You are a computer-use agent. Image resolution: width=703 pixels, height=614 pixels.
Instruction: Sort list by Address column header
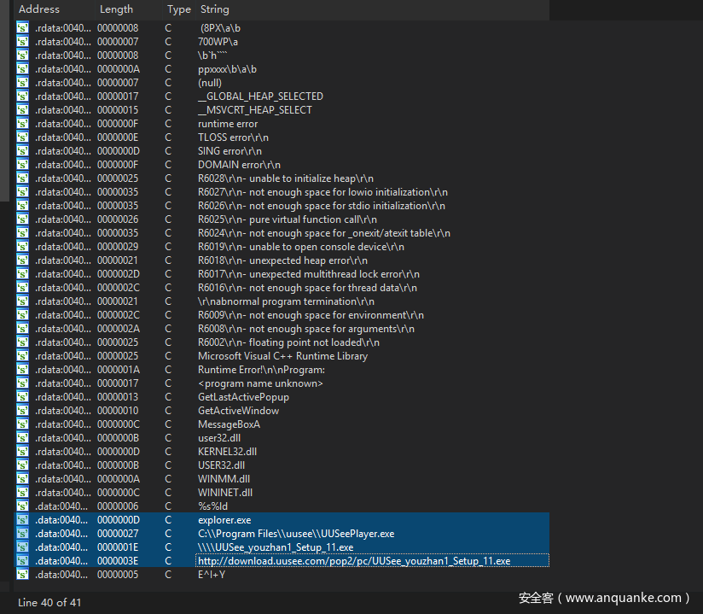pyautogui.click(x=39, y=9)
